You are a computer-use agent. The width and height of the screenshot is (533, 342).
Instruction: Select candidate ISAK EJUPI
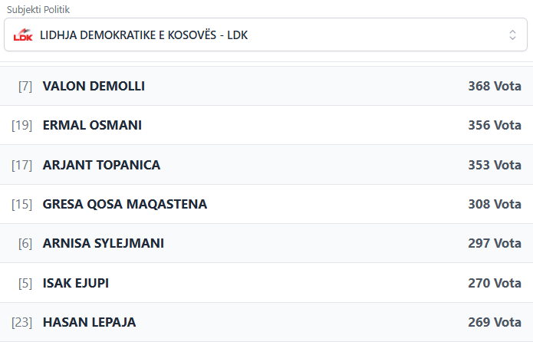76,283
